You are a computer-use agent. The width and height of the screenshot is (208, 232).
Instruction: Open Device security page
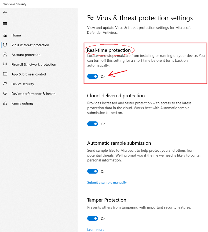23,84
